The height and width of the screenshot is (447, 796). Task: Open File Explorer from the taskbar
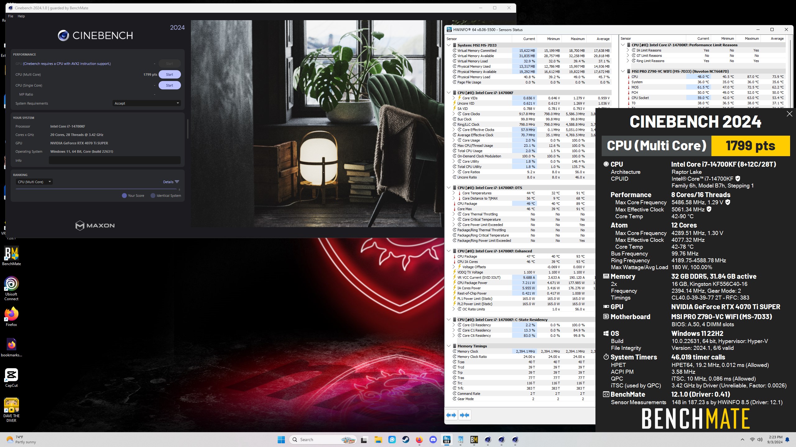click(378, 440)
